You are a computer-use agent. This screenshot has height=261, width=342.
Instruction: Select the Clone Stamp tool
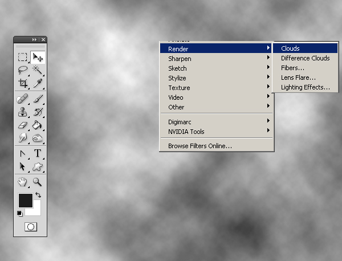(x=22, y=112)
